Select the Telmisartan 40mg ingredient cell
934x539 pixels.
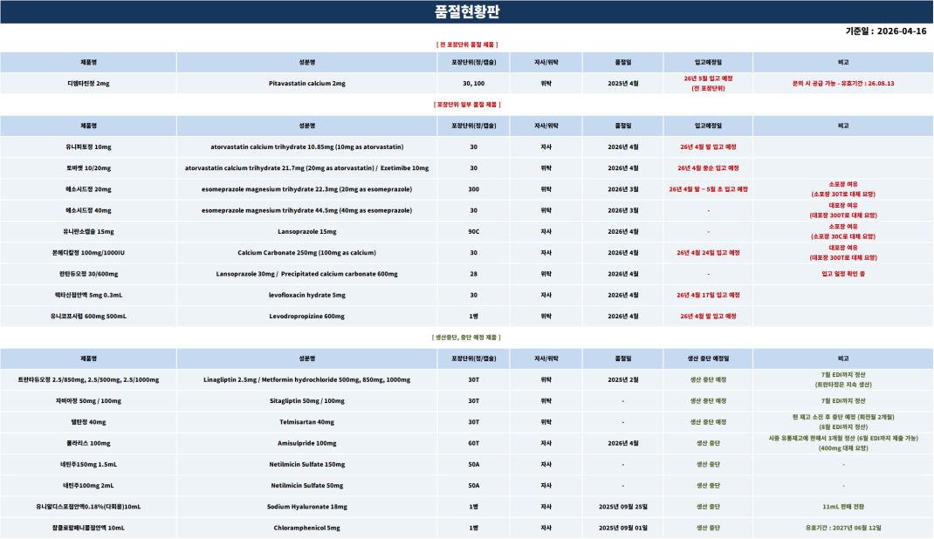pyautogui.click(x=306, y=422)
